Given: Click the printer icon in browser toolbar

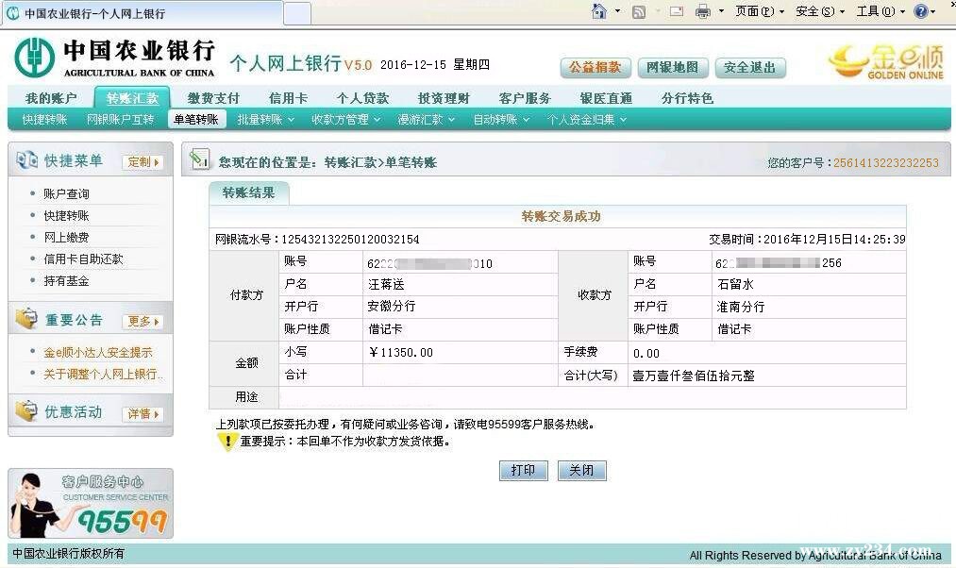Looking at the screenshot, I should click(x=703, y=11).
